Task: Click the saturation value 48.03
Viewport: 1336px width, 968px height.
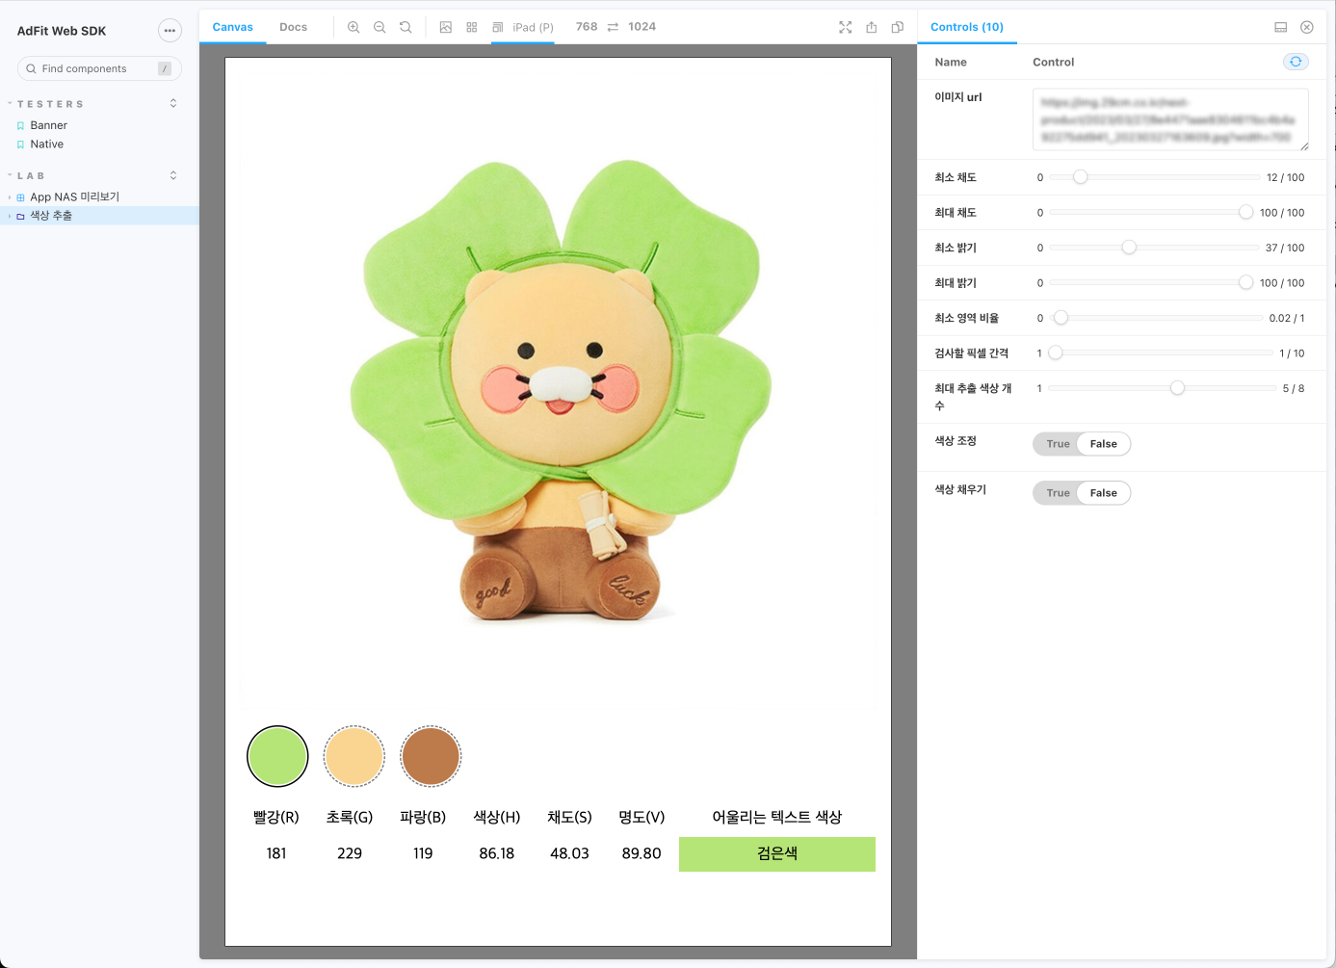Action: (569, 853)
